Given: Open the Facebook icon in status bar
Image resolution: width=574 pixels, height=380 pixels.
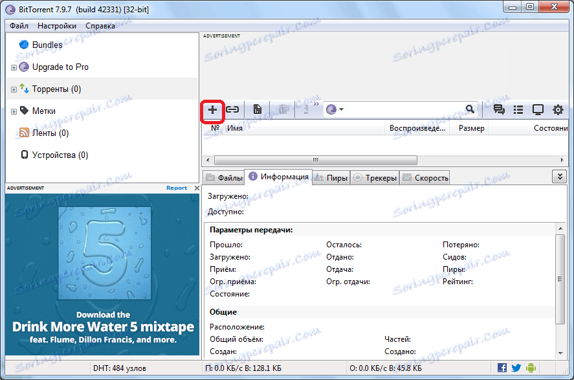Looking at the screenshot, I should point(502,368).
